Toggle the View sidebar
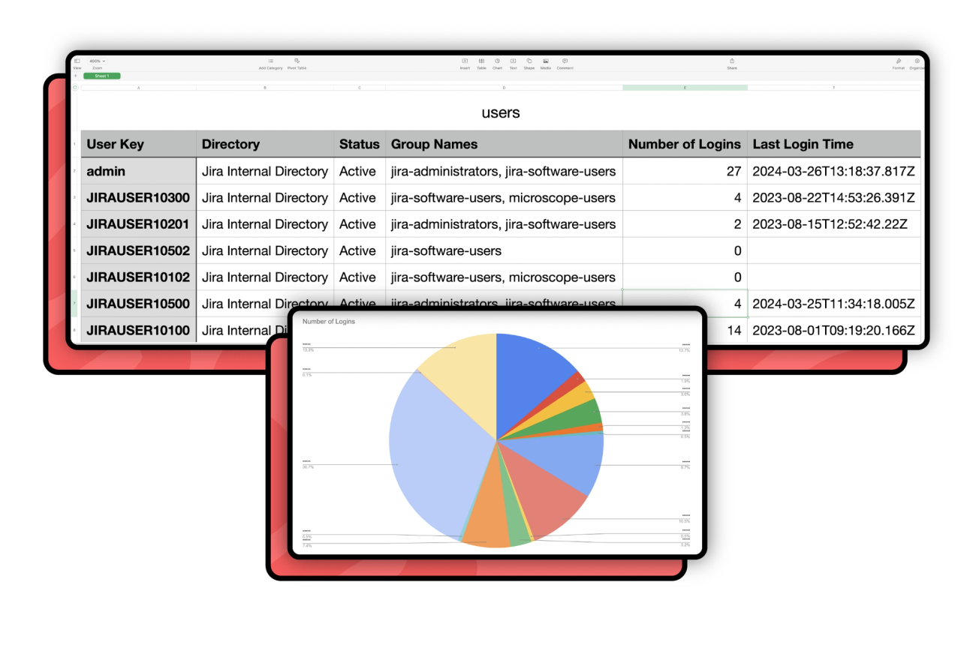Viewport: 973px width, 648px height. click(x=77, y=61)
